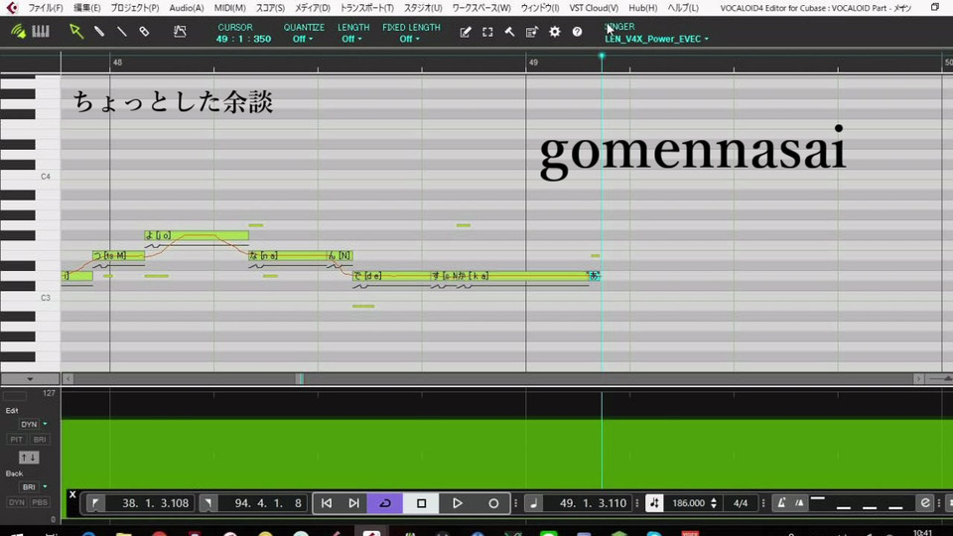The width and height of the screenshot is (953, 536).
Task: Click the e button on transport bar
Action: pyautogui.click(x=924, y=503)
